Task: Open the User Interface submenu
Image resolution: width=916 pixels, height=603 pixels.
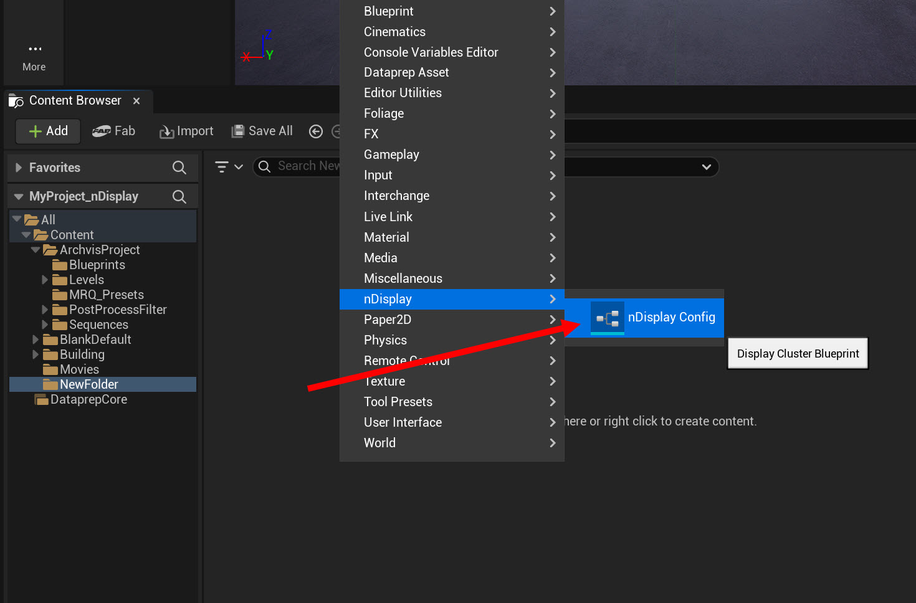Action: [452, 422]
